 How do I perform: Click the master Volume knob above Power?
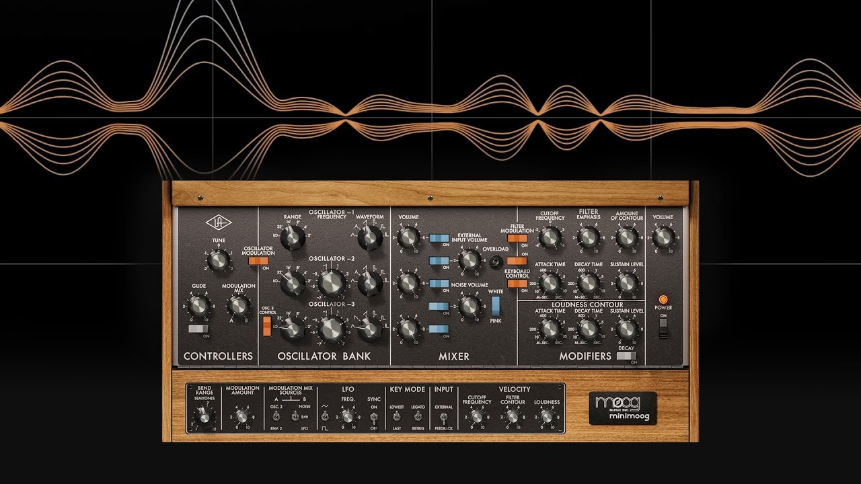(663, 237)
